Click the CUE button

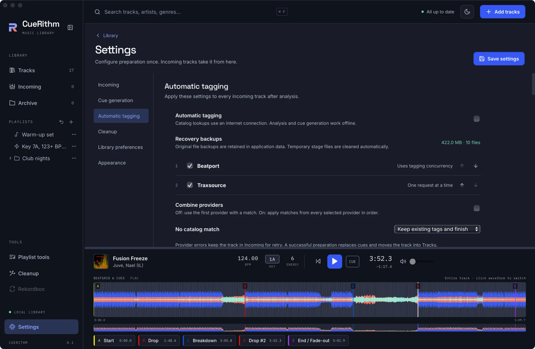[352, 262]
